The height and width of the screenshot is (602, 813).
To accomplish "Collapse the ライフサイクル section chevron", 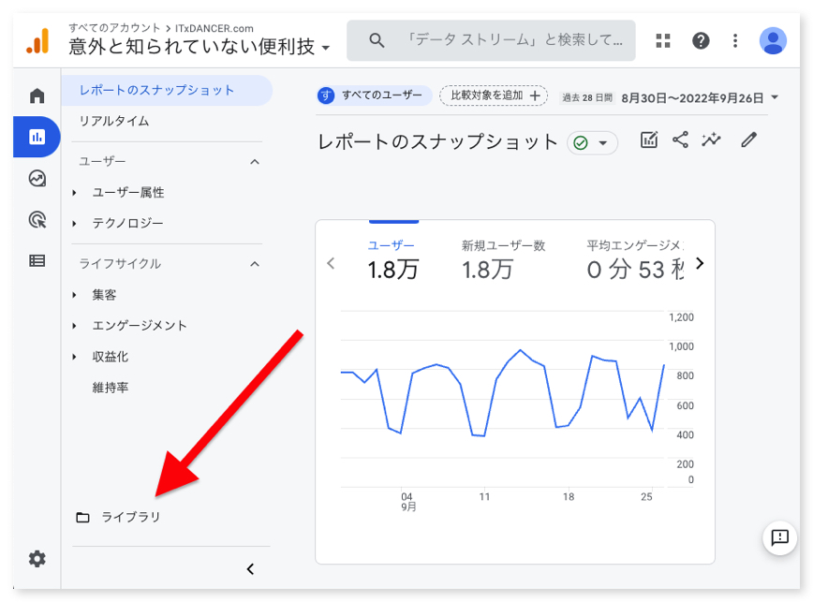I will pos(254,264).
